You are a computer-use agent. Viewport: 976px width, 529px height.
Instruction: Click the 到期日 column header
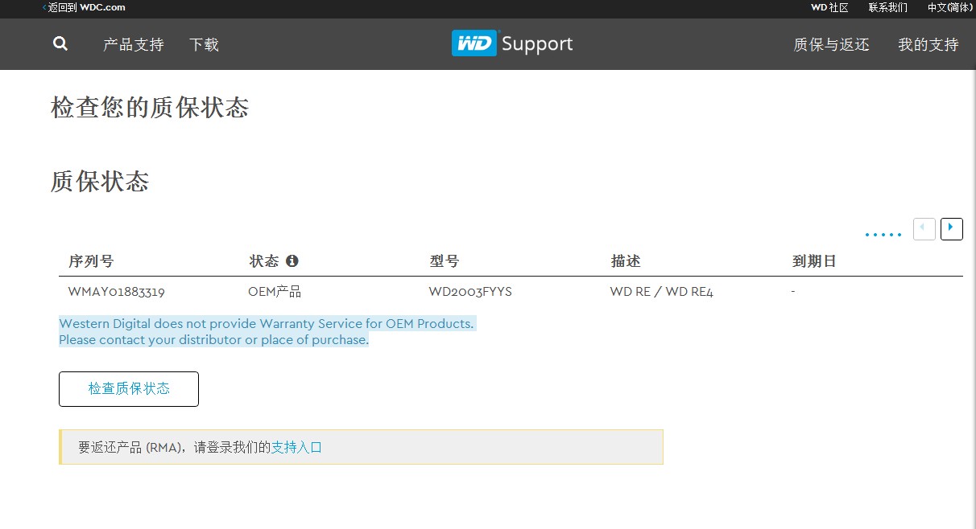point(814,261)
